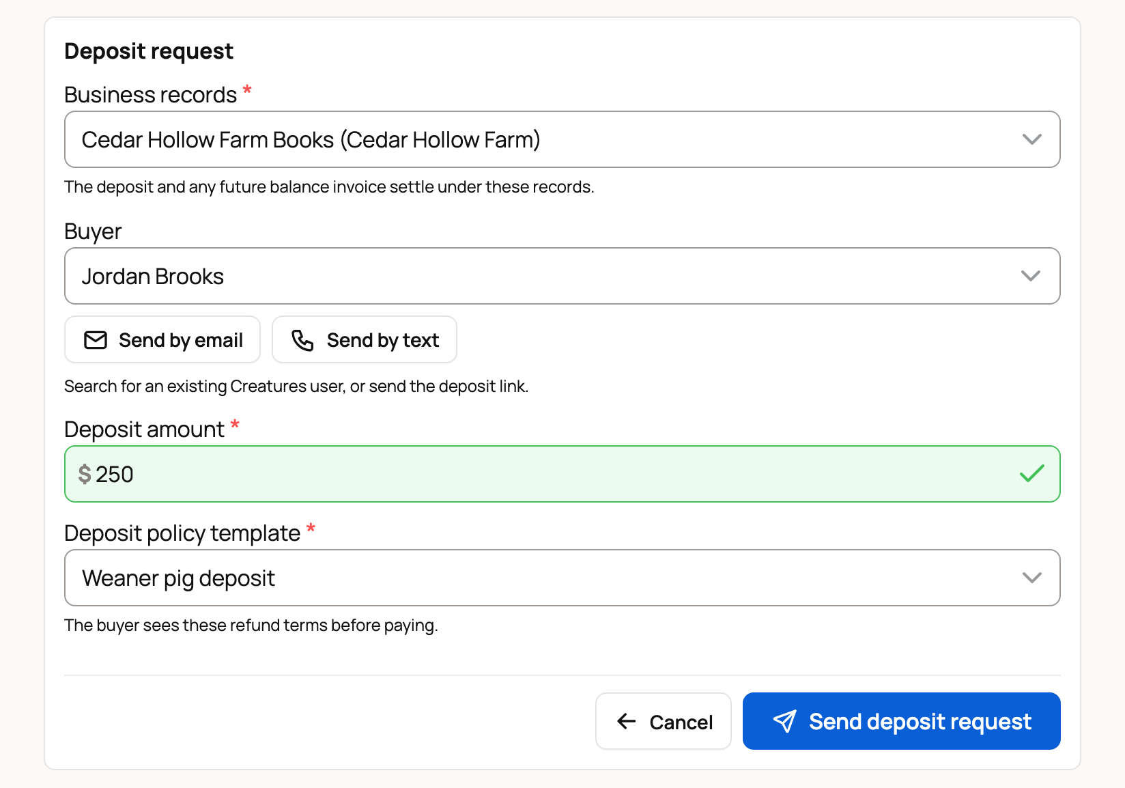Click the "Deposit policy template" label
Screen dimensions: 1125x788
pyautogui.click(x=182, y=533)
